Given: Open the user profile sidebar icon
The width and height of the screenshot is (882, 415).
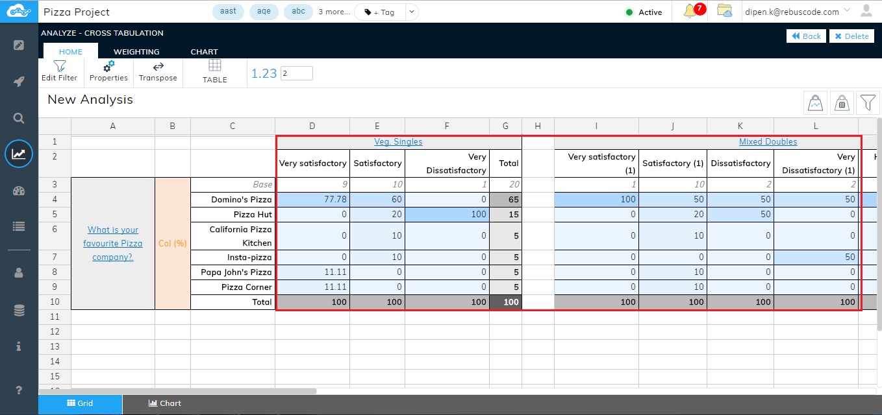Looking at the screenshot, I should coord(19,274).
